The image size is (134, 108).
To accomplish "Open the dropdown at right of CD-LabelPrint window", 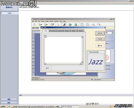I will click(112, 33).
